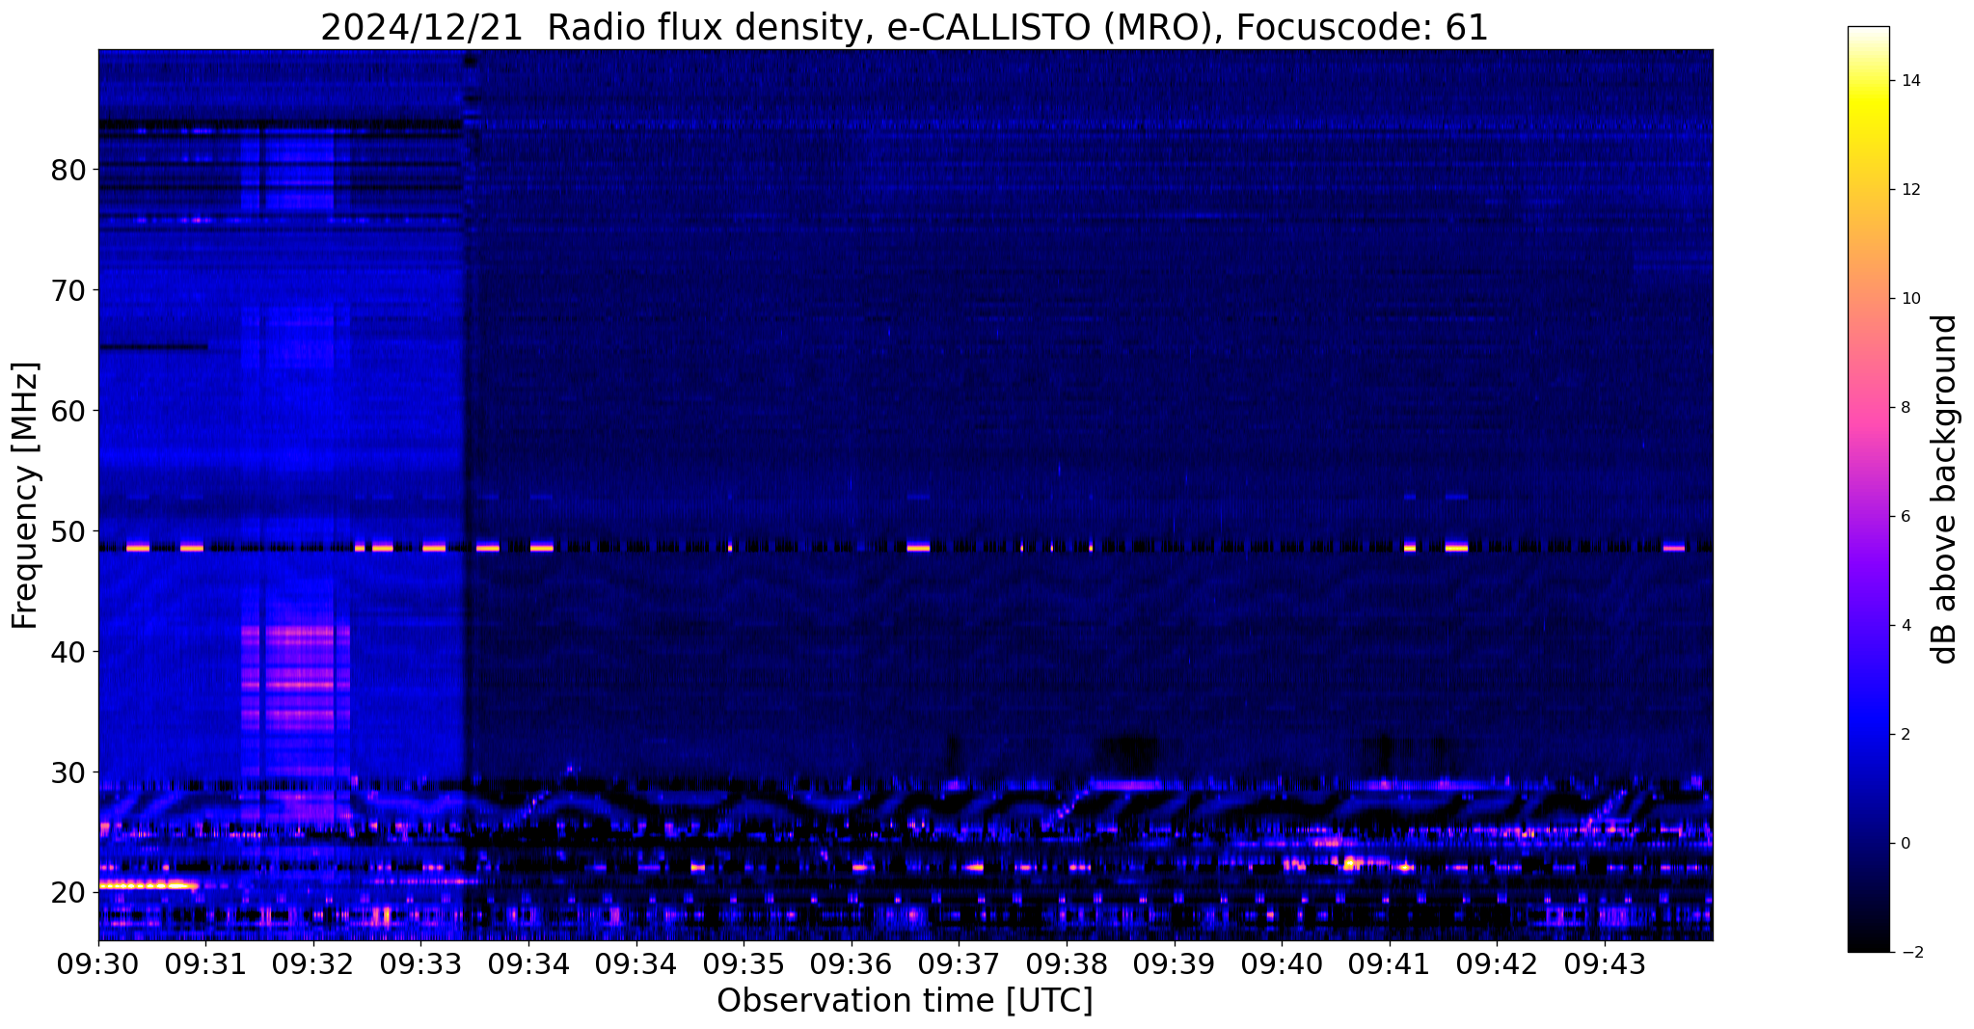Image resolution: width=1974 pixels, height=1029 pixels.
Task: Select the 09:37 time tick label
Action: 960,963
